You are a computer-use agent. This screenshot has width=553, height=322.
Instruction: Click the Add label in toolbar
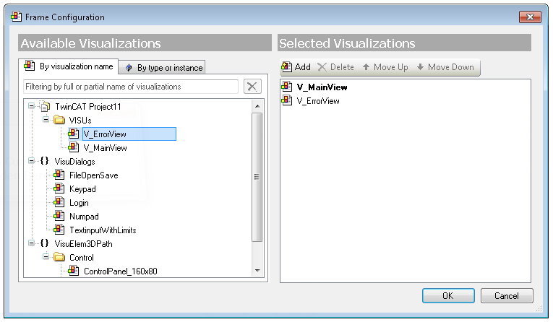pos(303,67)
